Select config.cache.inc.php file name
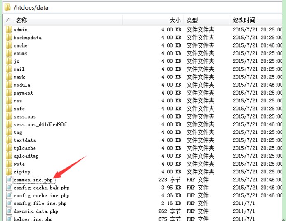 [41, 196]
